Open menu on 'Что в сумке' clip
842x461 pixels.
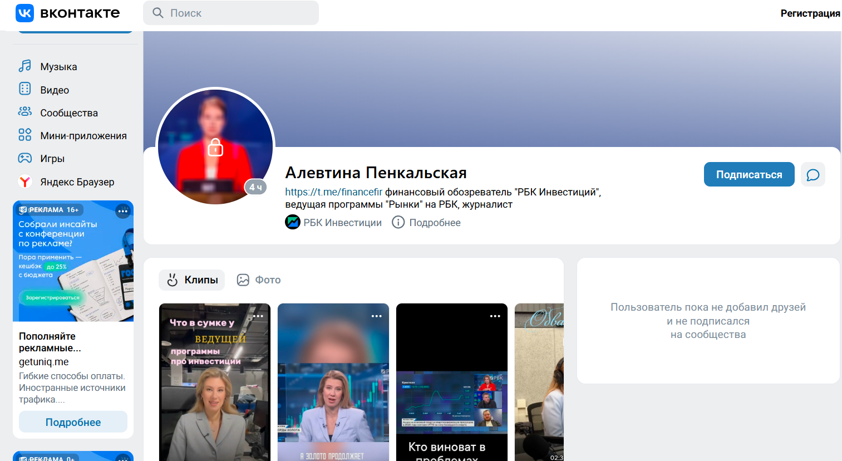point(258,316)
